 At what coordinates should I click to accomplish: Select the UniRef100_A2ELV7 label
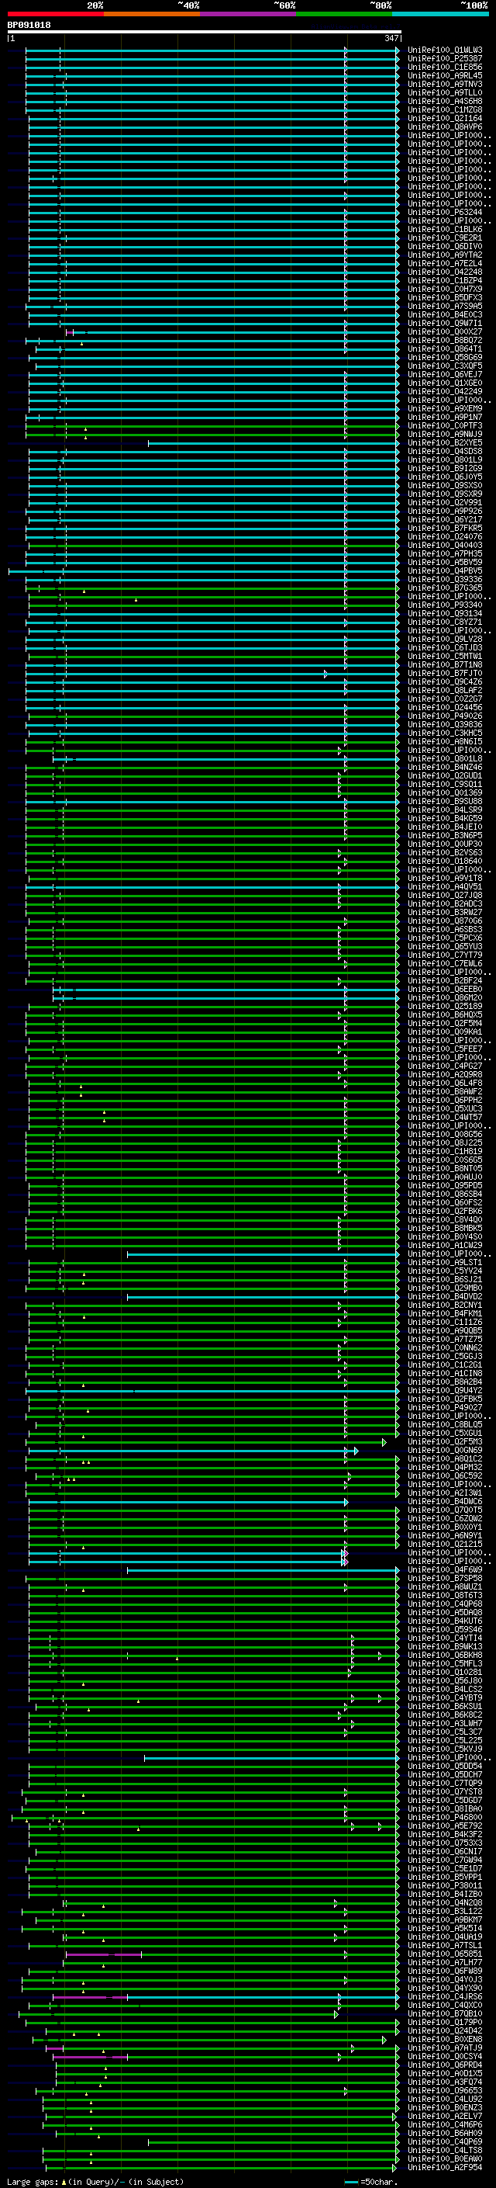pos(445,2116)
